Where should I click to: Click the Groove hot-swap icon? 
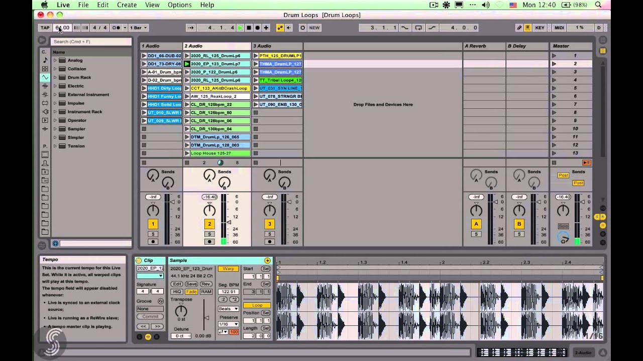coord(160,301)
